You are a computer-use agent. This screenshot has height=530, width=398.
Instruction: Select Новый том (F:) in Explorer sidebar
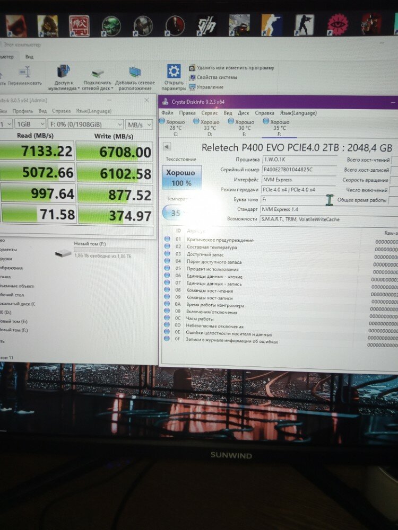tap(14, 330)
